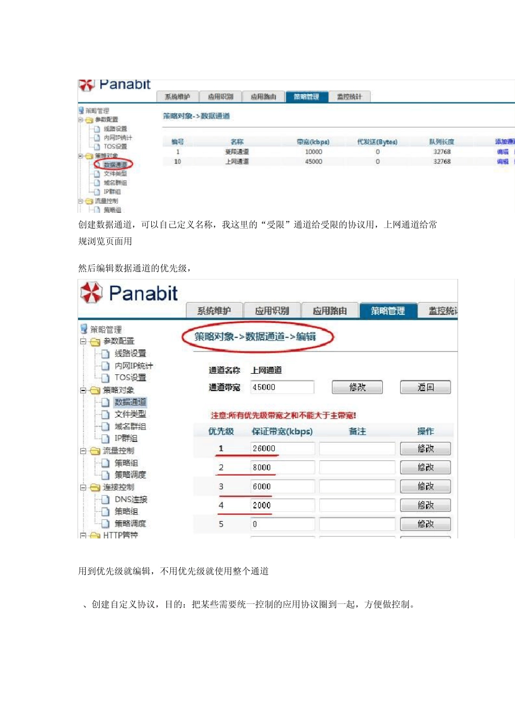
Task: Click the 备注 field in priority 3 row
Action: click(x=357, y=486)
